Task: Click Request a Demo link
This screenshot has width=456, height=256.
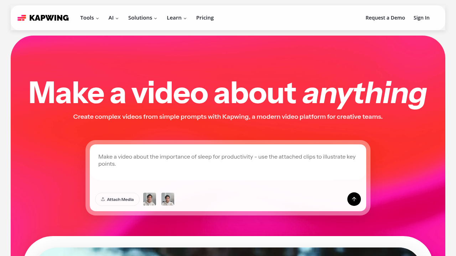Action: [x=385, y=18]
